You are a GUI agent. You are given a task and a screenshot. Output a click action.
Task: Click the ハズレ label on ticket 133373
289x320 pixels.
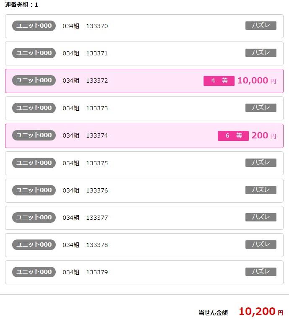[x=261, y=108]
